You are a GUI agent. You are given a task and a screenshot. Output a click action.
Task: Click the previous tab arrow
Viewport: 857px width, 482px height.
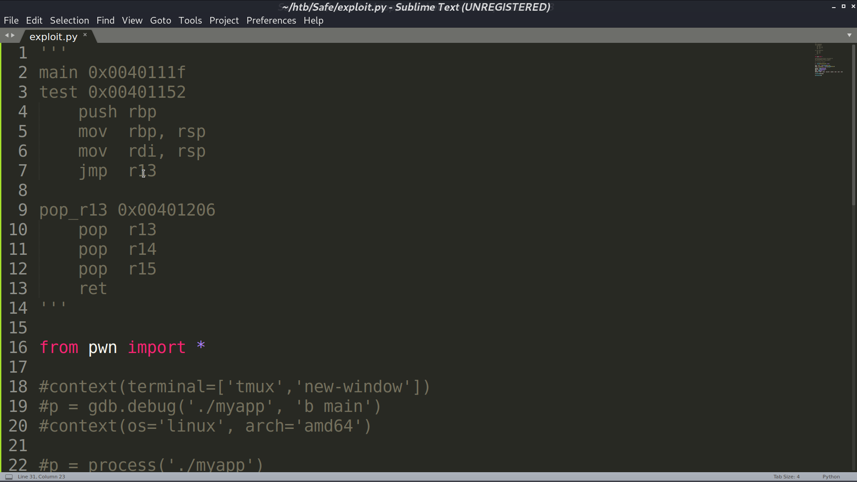click(7, 35)
